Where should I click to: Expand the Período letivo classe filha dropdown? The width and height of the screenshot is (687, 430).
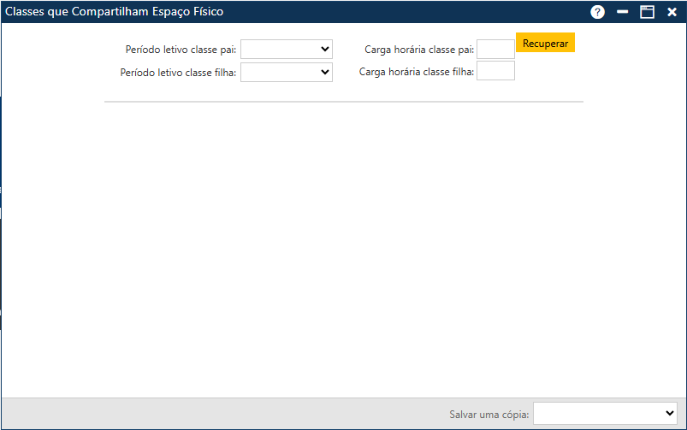pyautogui.click(x=286, y=73)
